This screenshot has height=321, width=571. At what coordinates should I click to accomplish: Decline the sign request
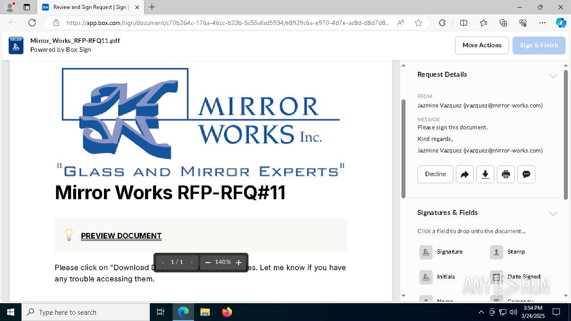pyautogui.click(x=435, y=174)
